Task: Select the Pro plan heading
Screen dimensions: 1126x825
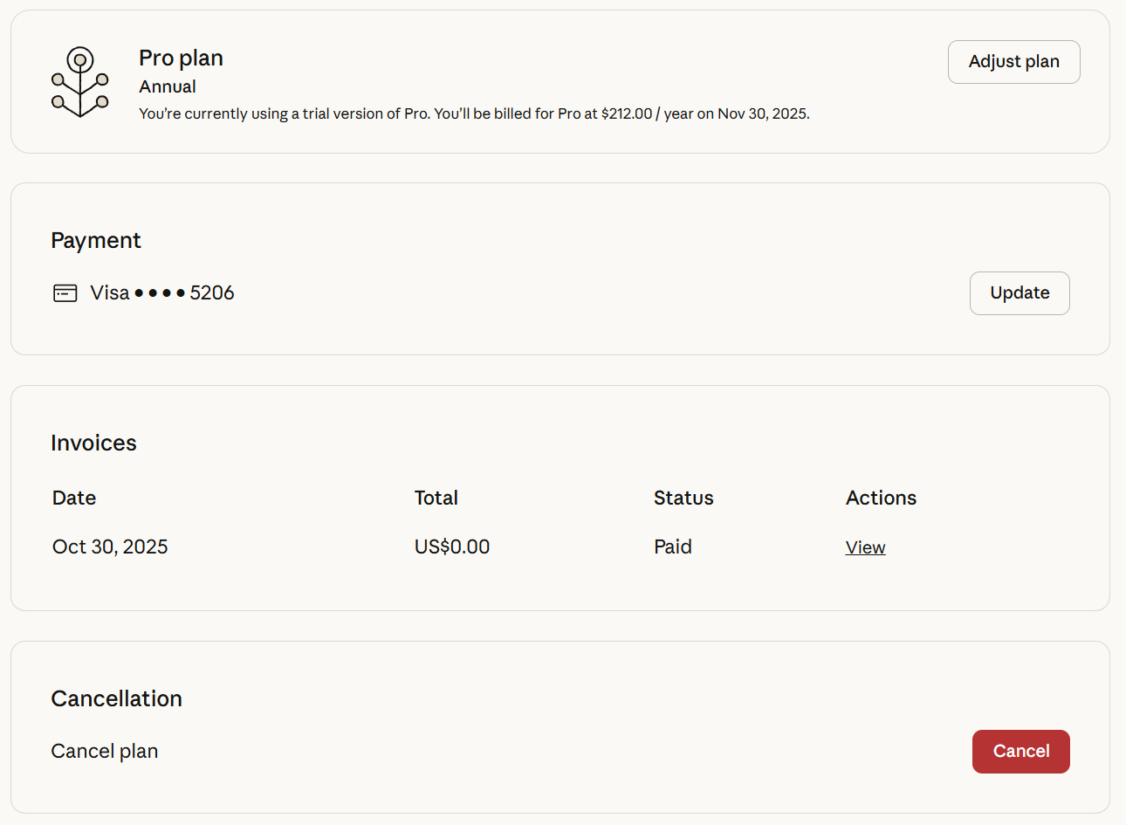Action: 181,58
